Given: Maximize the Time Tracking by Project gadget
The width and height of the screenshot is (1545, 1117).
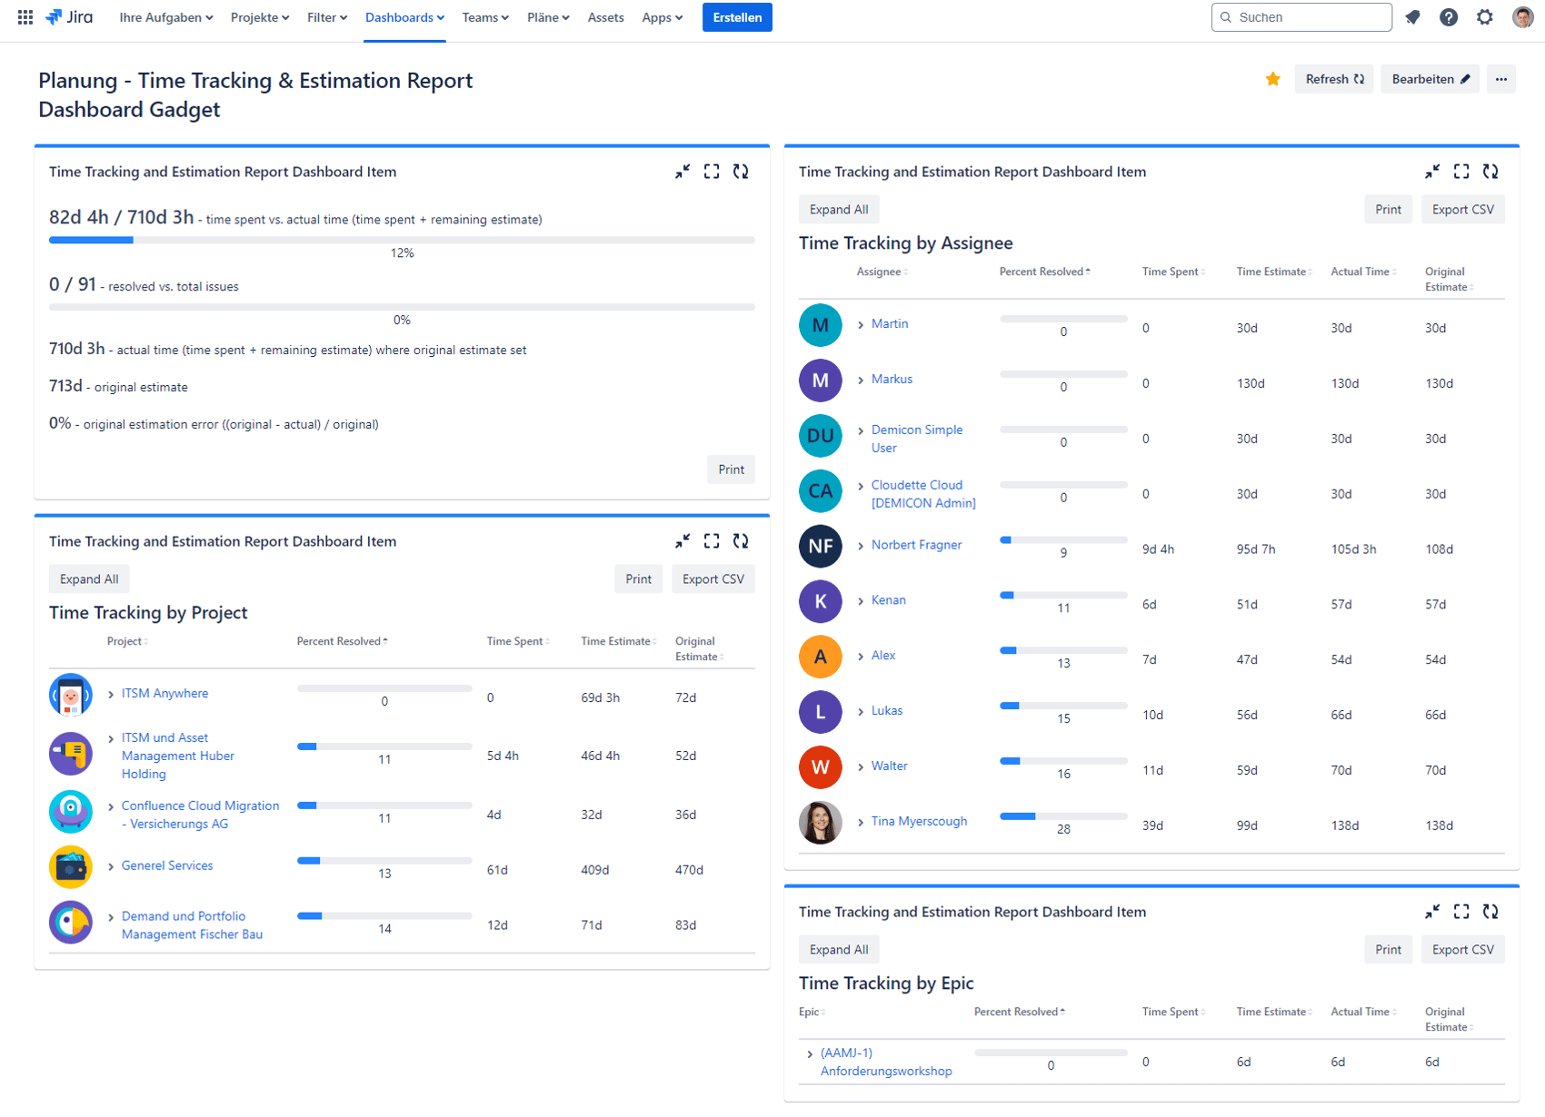Looking at the screenshot, I should (x=712, y=541).
